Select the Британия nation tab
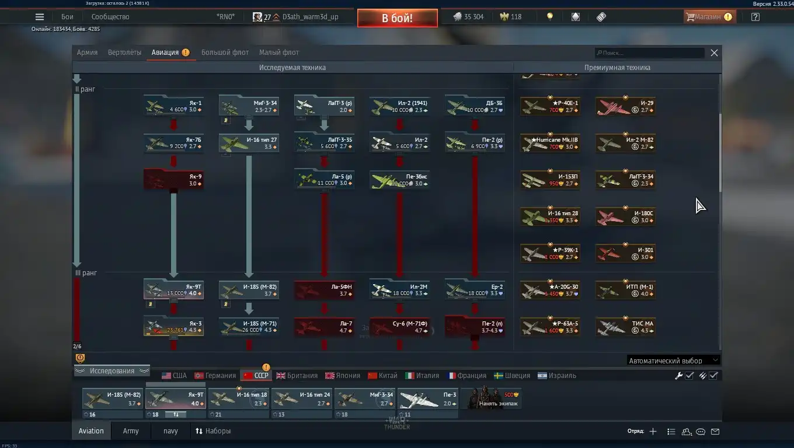 point(297,376)
